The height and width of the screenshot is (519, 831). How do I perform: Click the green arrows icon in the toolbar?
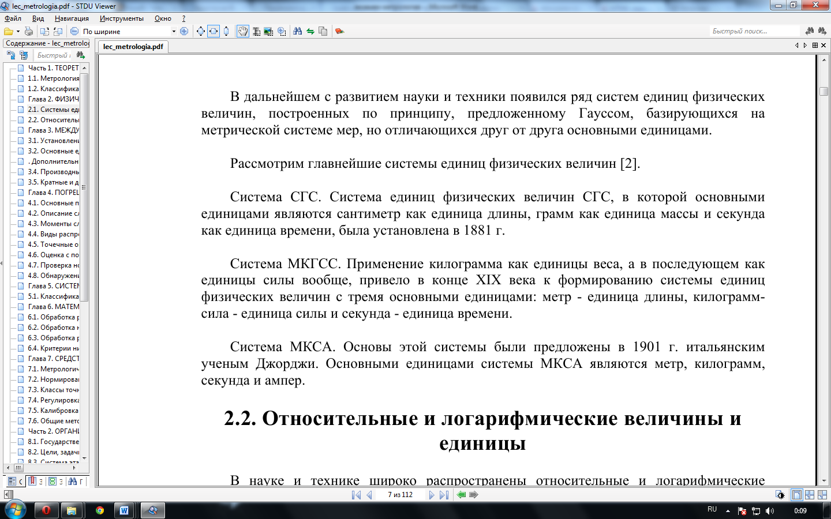310,31
